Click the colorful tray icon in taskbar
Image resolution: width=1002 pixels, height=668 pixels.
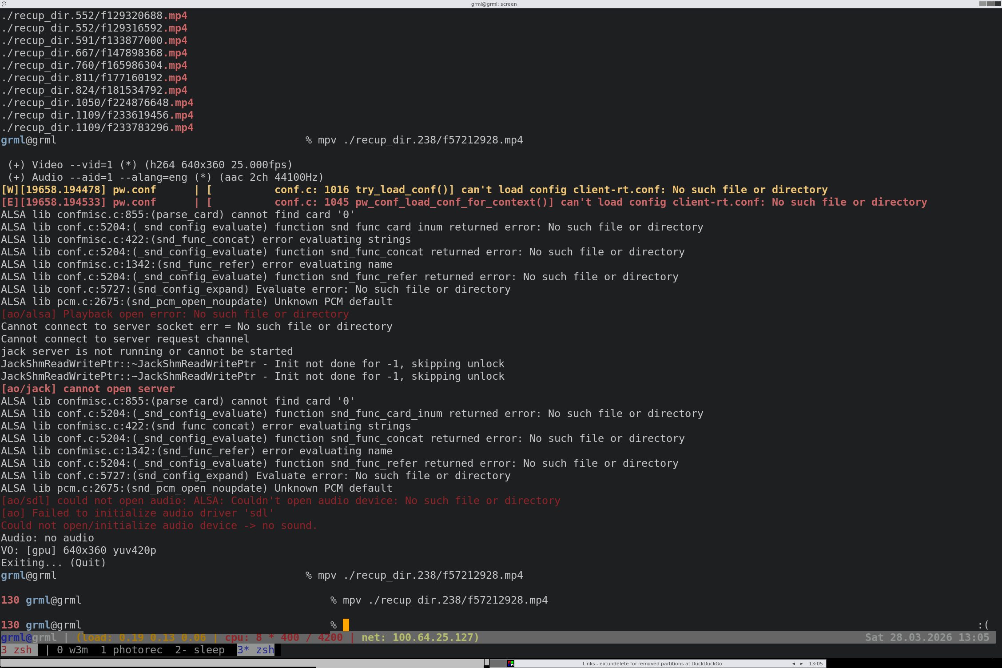(511, 664)
